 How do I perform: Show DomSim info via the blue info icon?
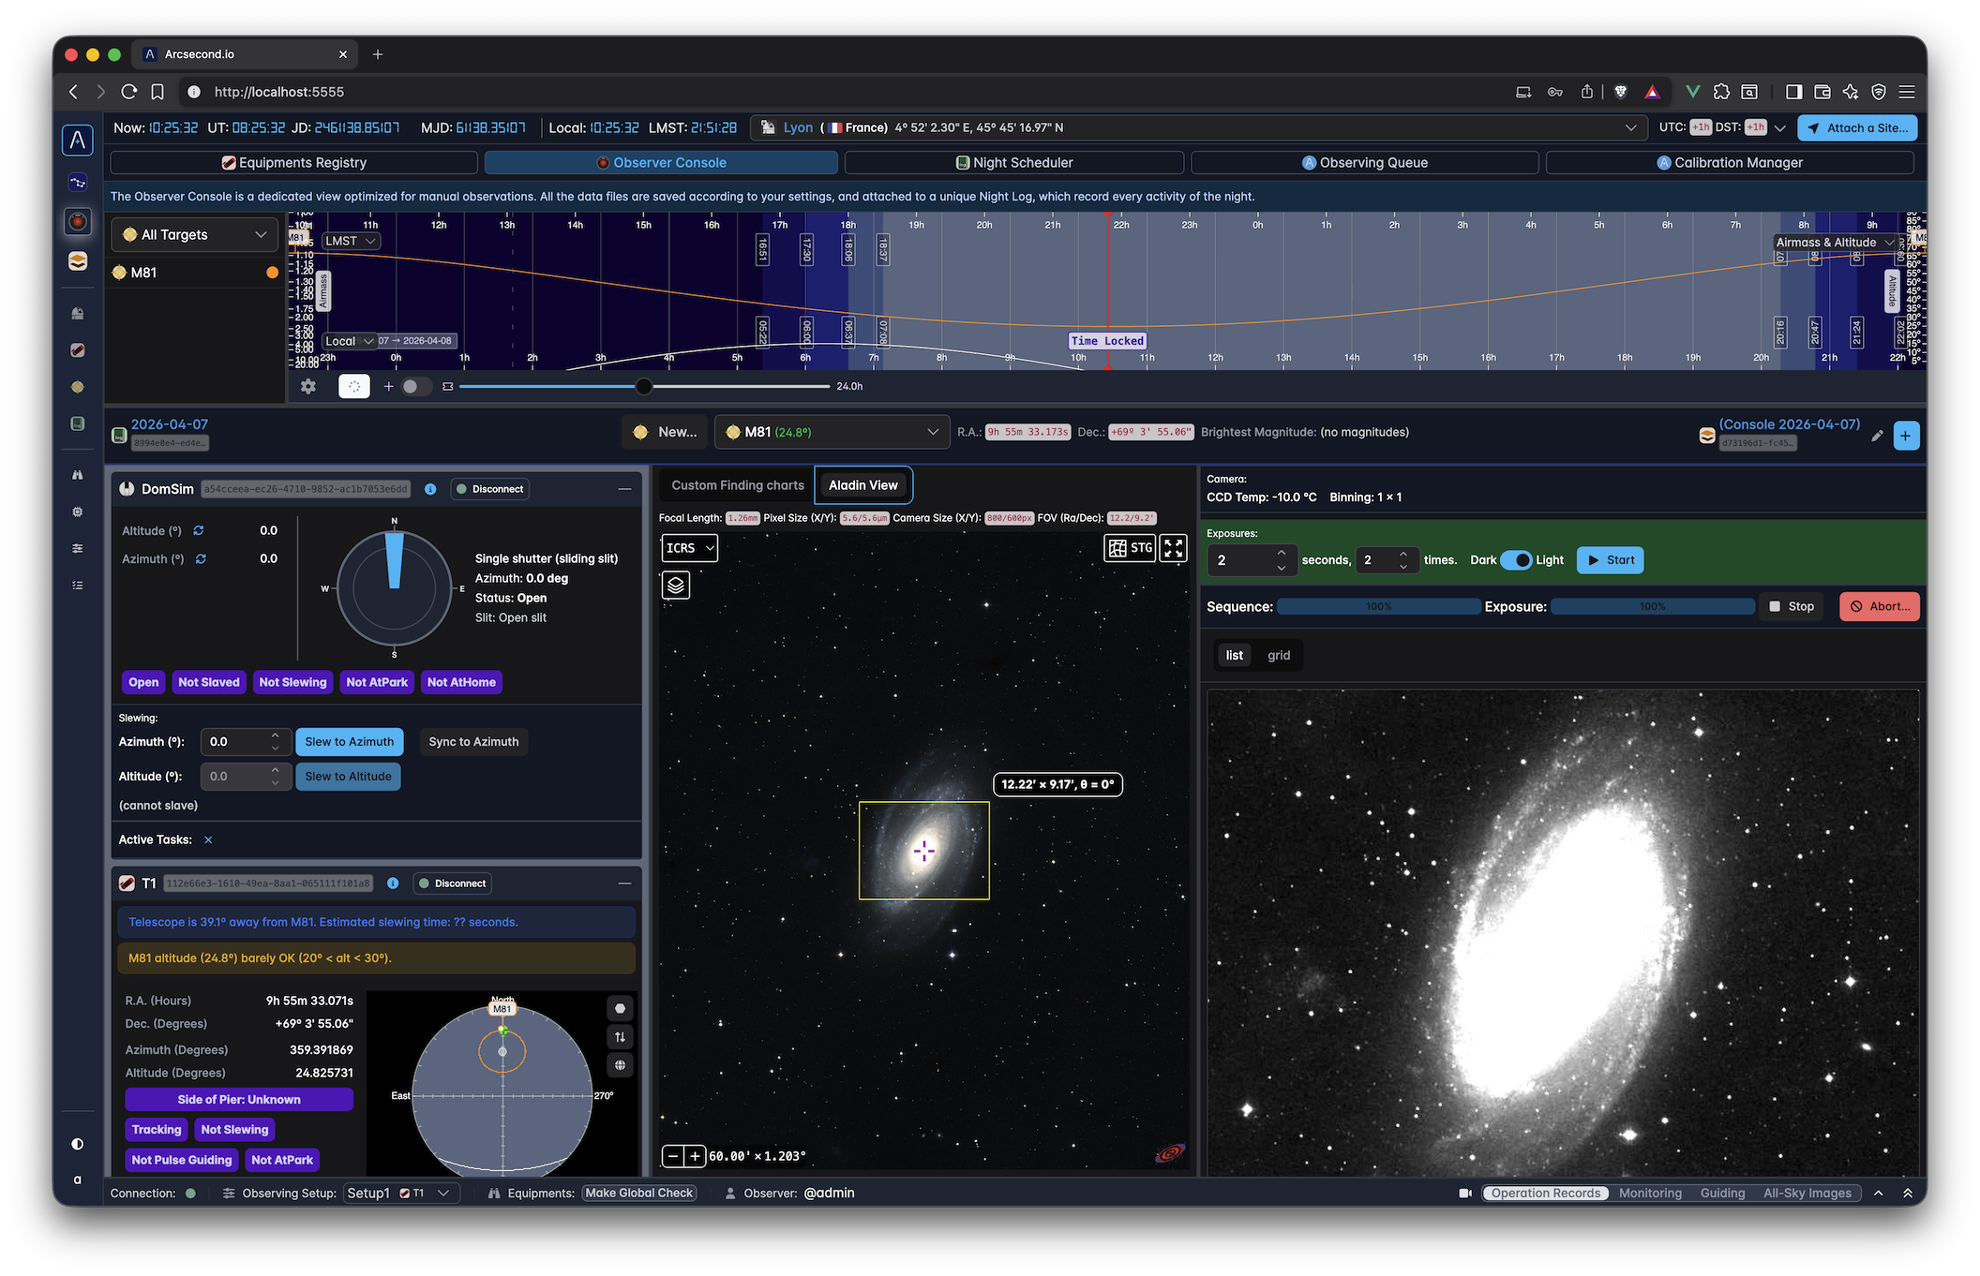[430, 489]
